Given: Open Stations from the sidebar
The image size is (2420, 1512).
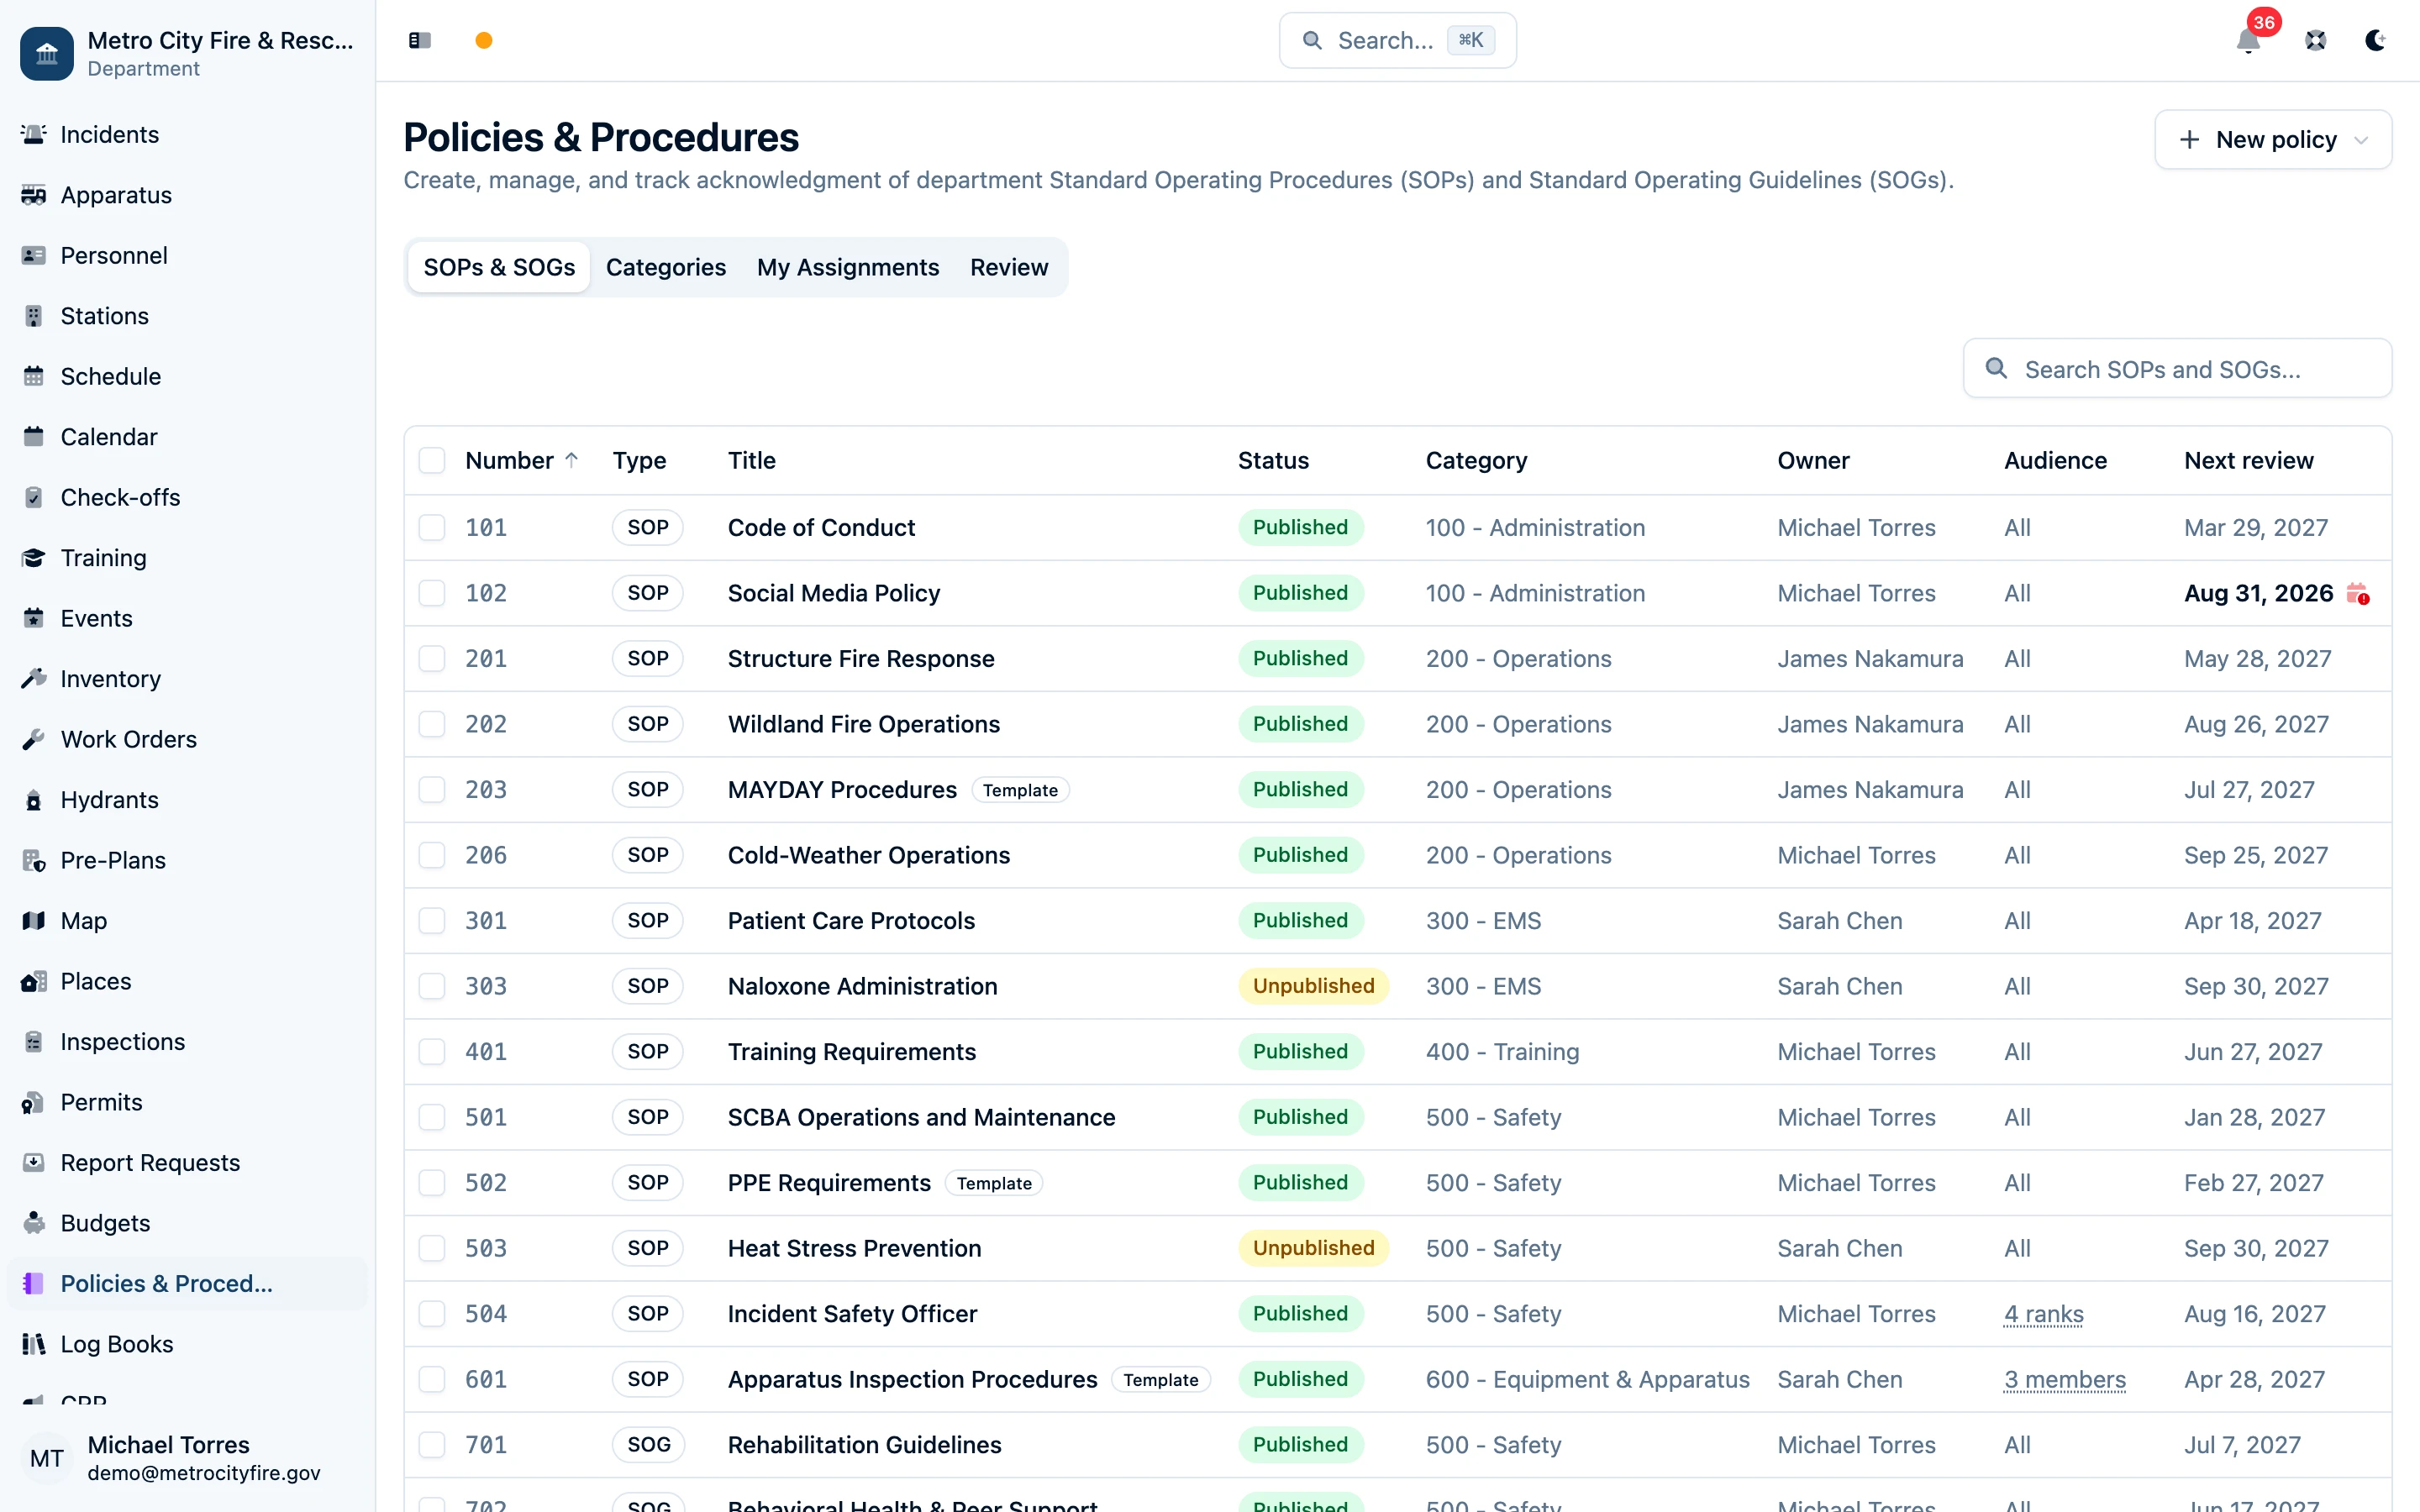Looking at the screenshot, I should click(x=187, y=316).
